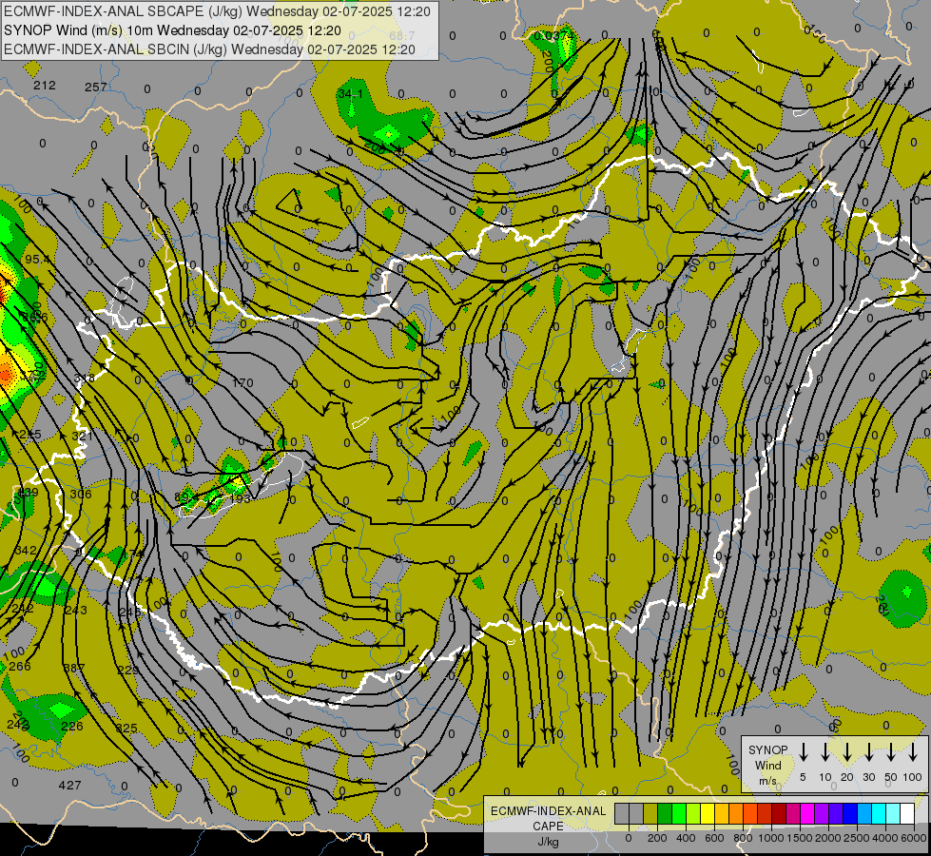
Task: Pick the pure yellow swatch in the CAPE scale
Action: (708, 814)
